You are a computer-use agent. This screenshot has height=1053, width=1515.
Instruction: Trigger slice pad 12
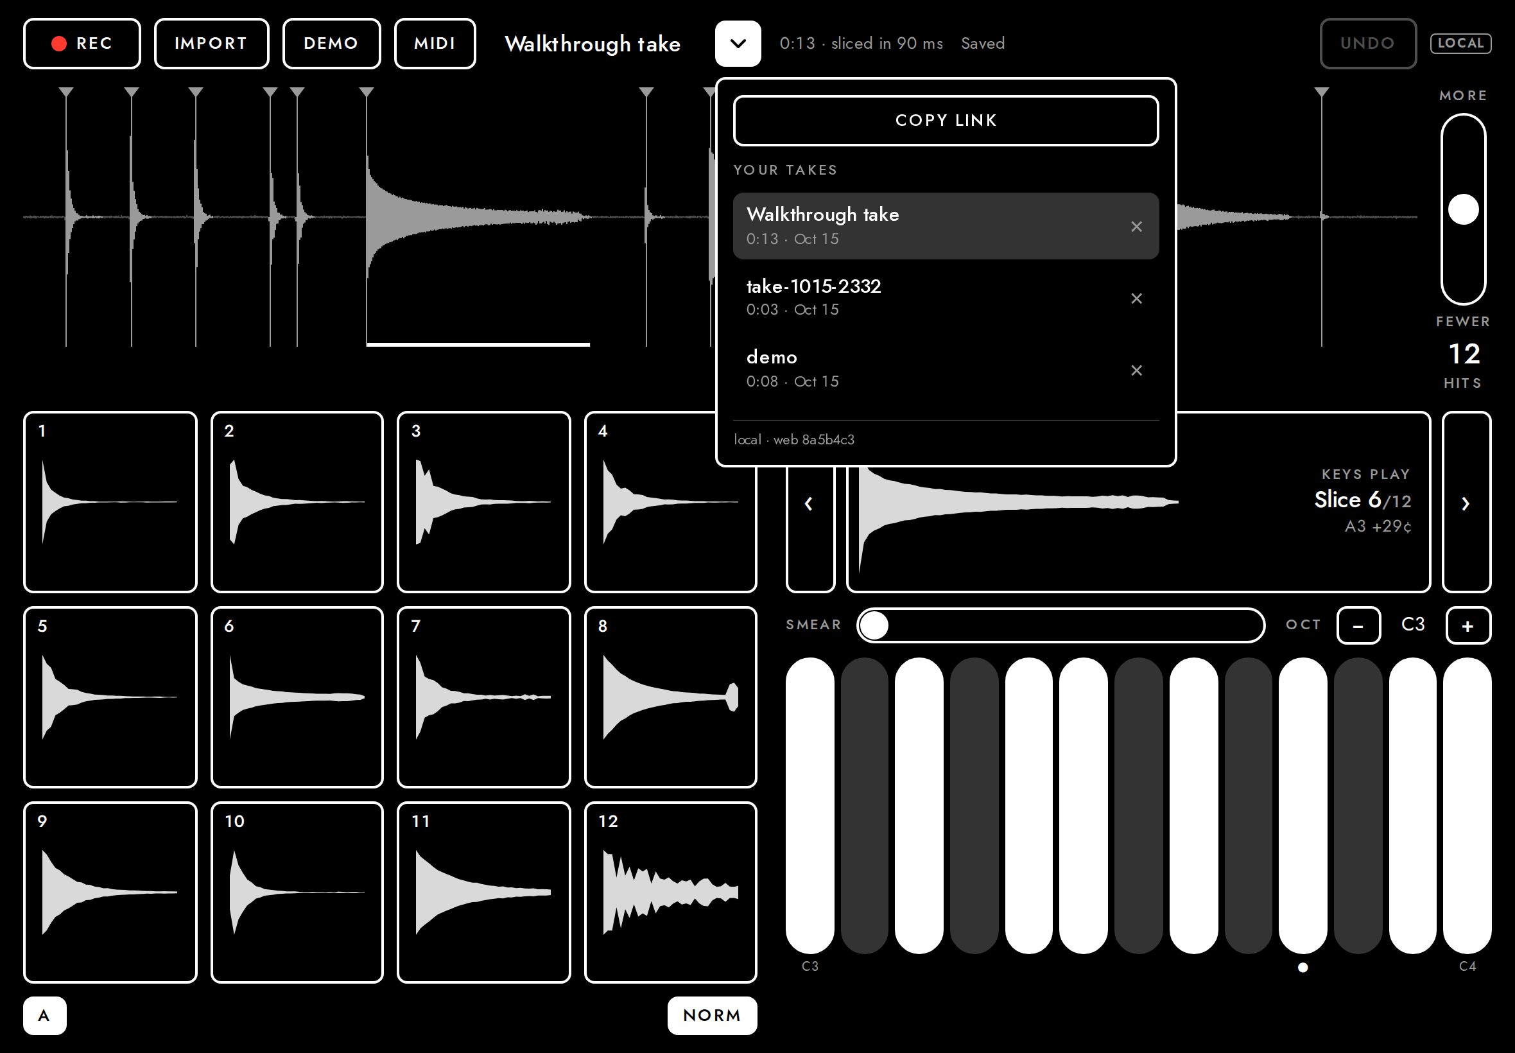[x=671, y=892]
